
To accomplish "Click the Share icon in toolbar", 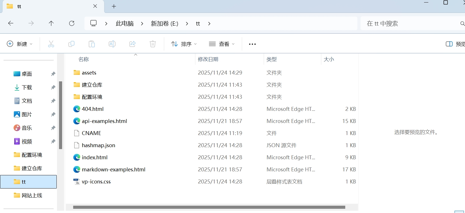I will [132, 44].
